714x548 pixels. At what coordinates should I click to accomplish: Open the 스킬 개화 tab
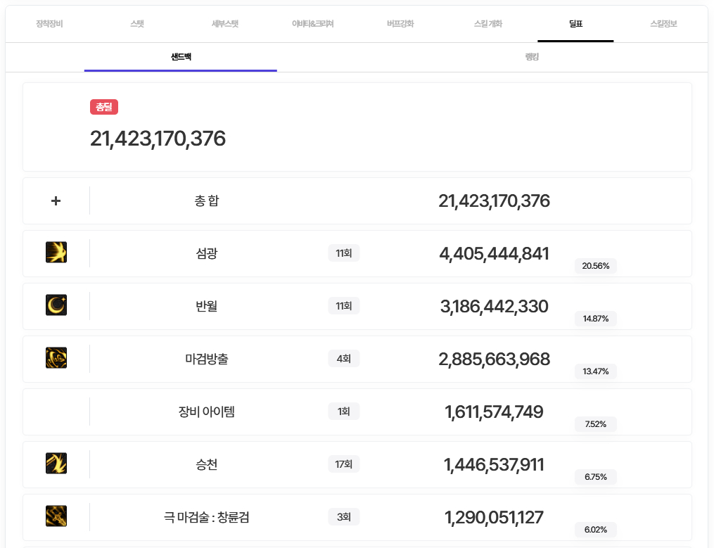point(488,24)
